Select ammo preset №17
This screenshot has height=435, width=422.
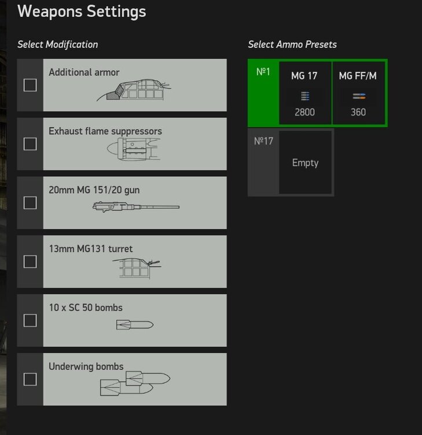point(263,141)
